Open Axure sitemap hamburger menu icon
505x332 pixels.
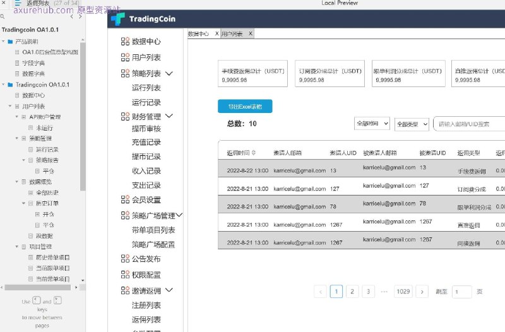click(18, 3)
